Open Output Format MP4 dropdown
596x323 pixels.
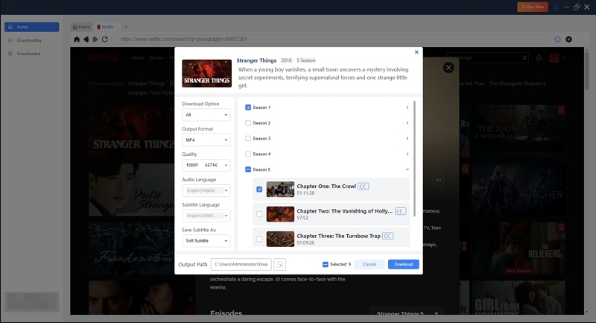pos(206,140)
